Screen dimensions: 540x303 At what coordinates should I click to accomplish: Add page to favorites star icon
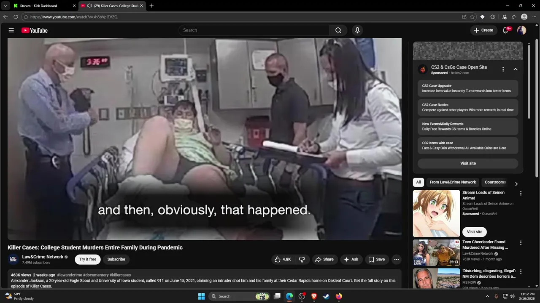click(472, 17)
